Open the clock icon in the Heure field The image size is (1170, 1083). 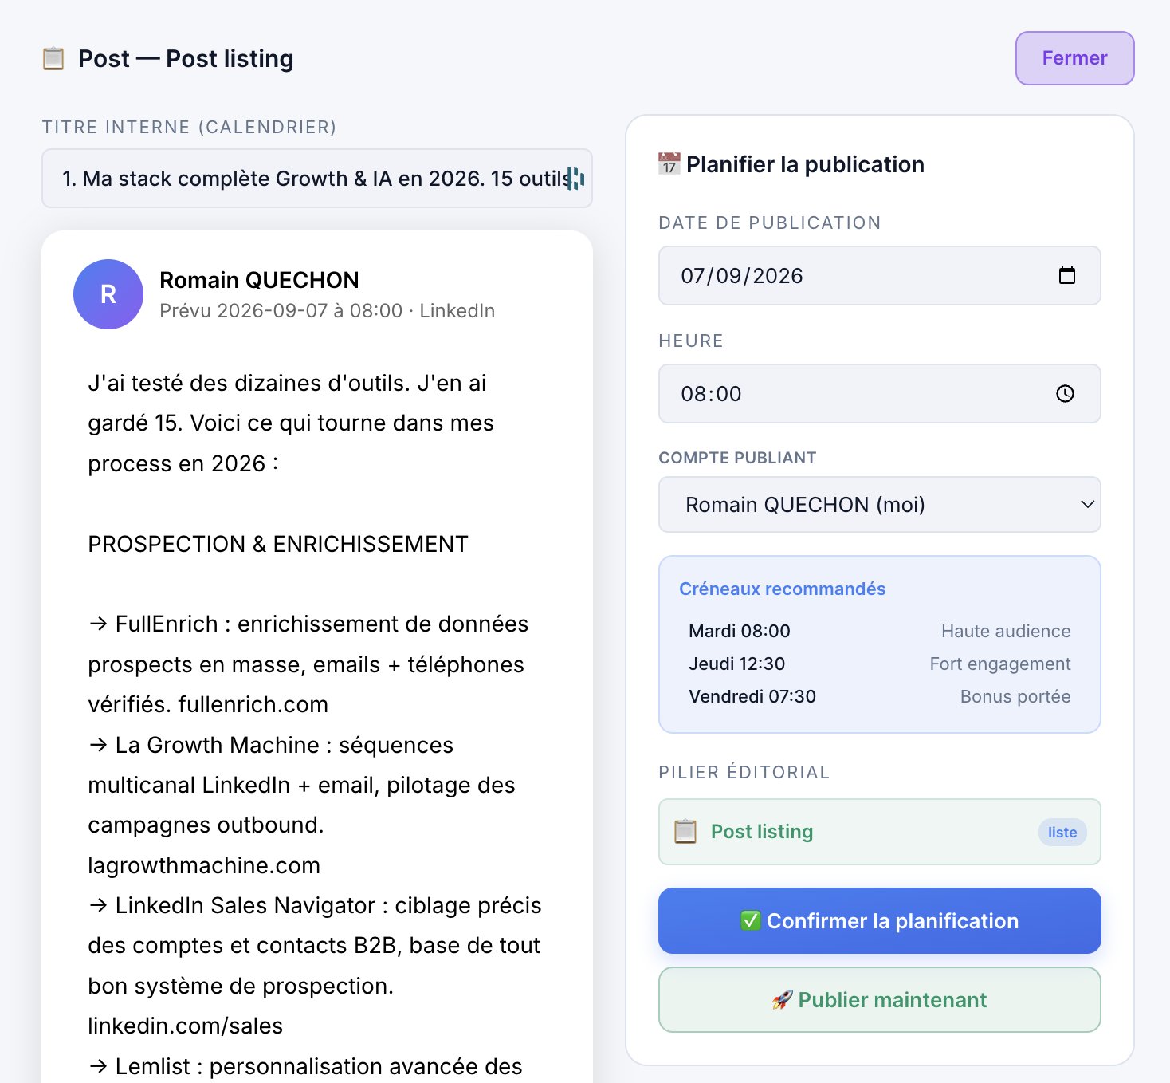[1066, 393]
